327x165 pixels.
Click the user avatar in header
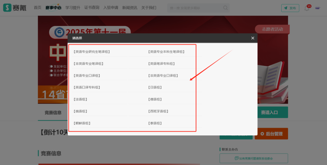(317, 8)
